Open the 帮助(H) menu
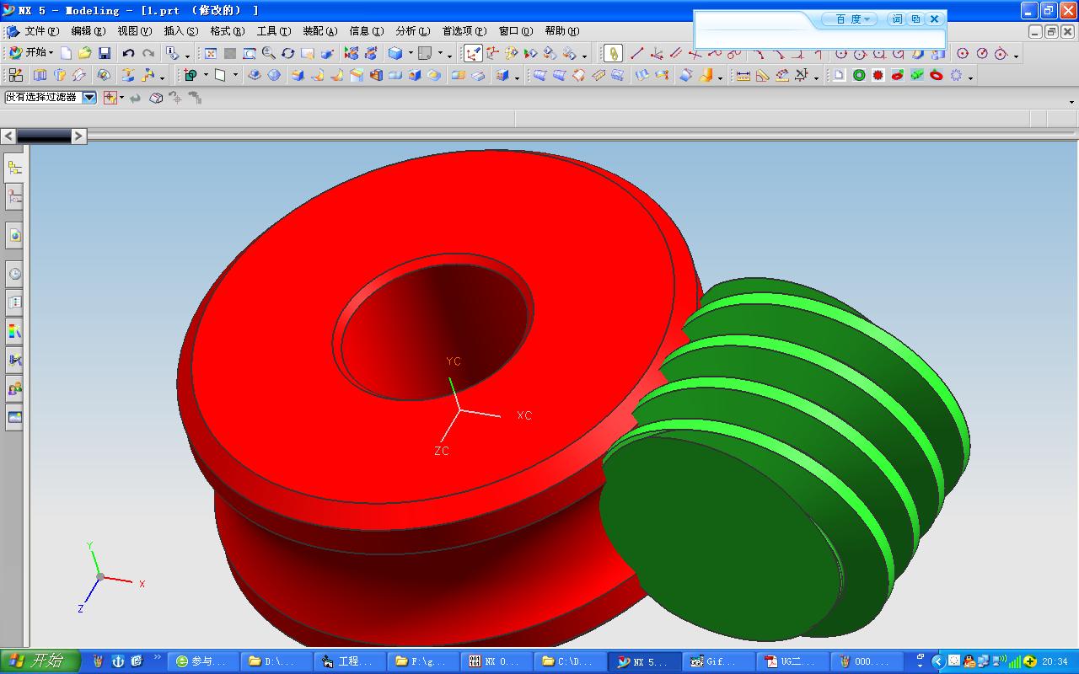The width and height of the screenshot is (1079, 674). [562, 31]
